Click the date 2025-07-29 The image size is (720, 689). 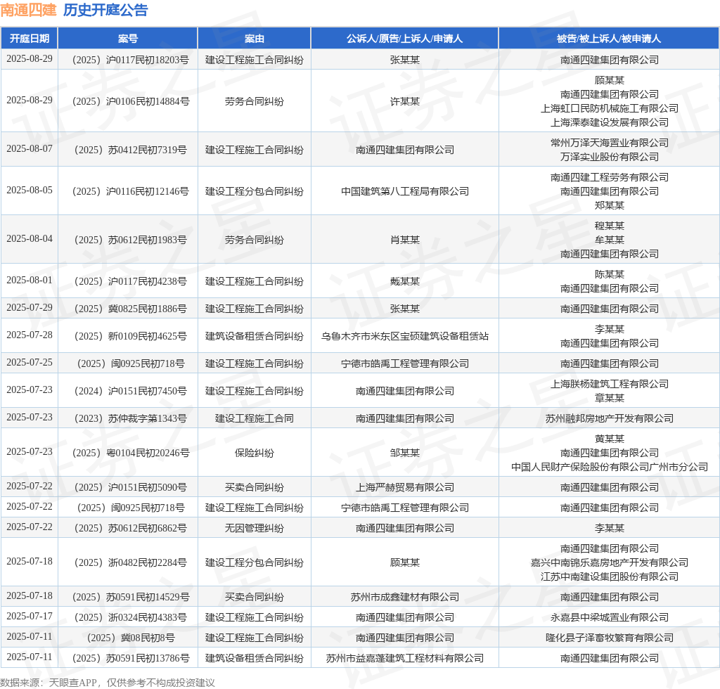(30, 307)
